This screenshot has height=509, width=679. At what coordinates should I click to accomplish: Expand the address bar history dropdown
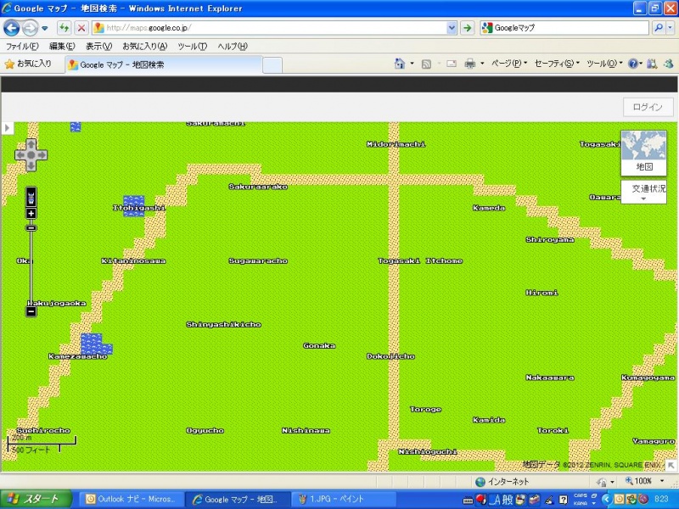tap(452, 28)
